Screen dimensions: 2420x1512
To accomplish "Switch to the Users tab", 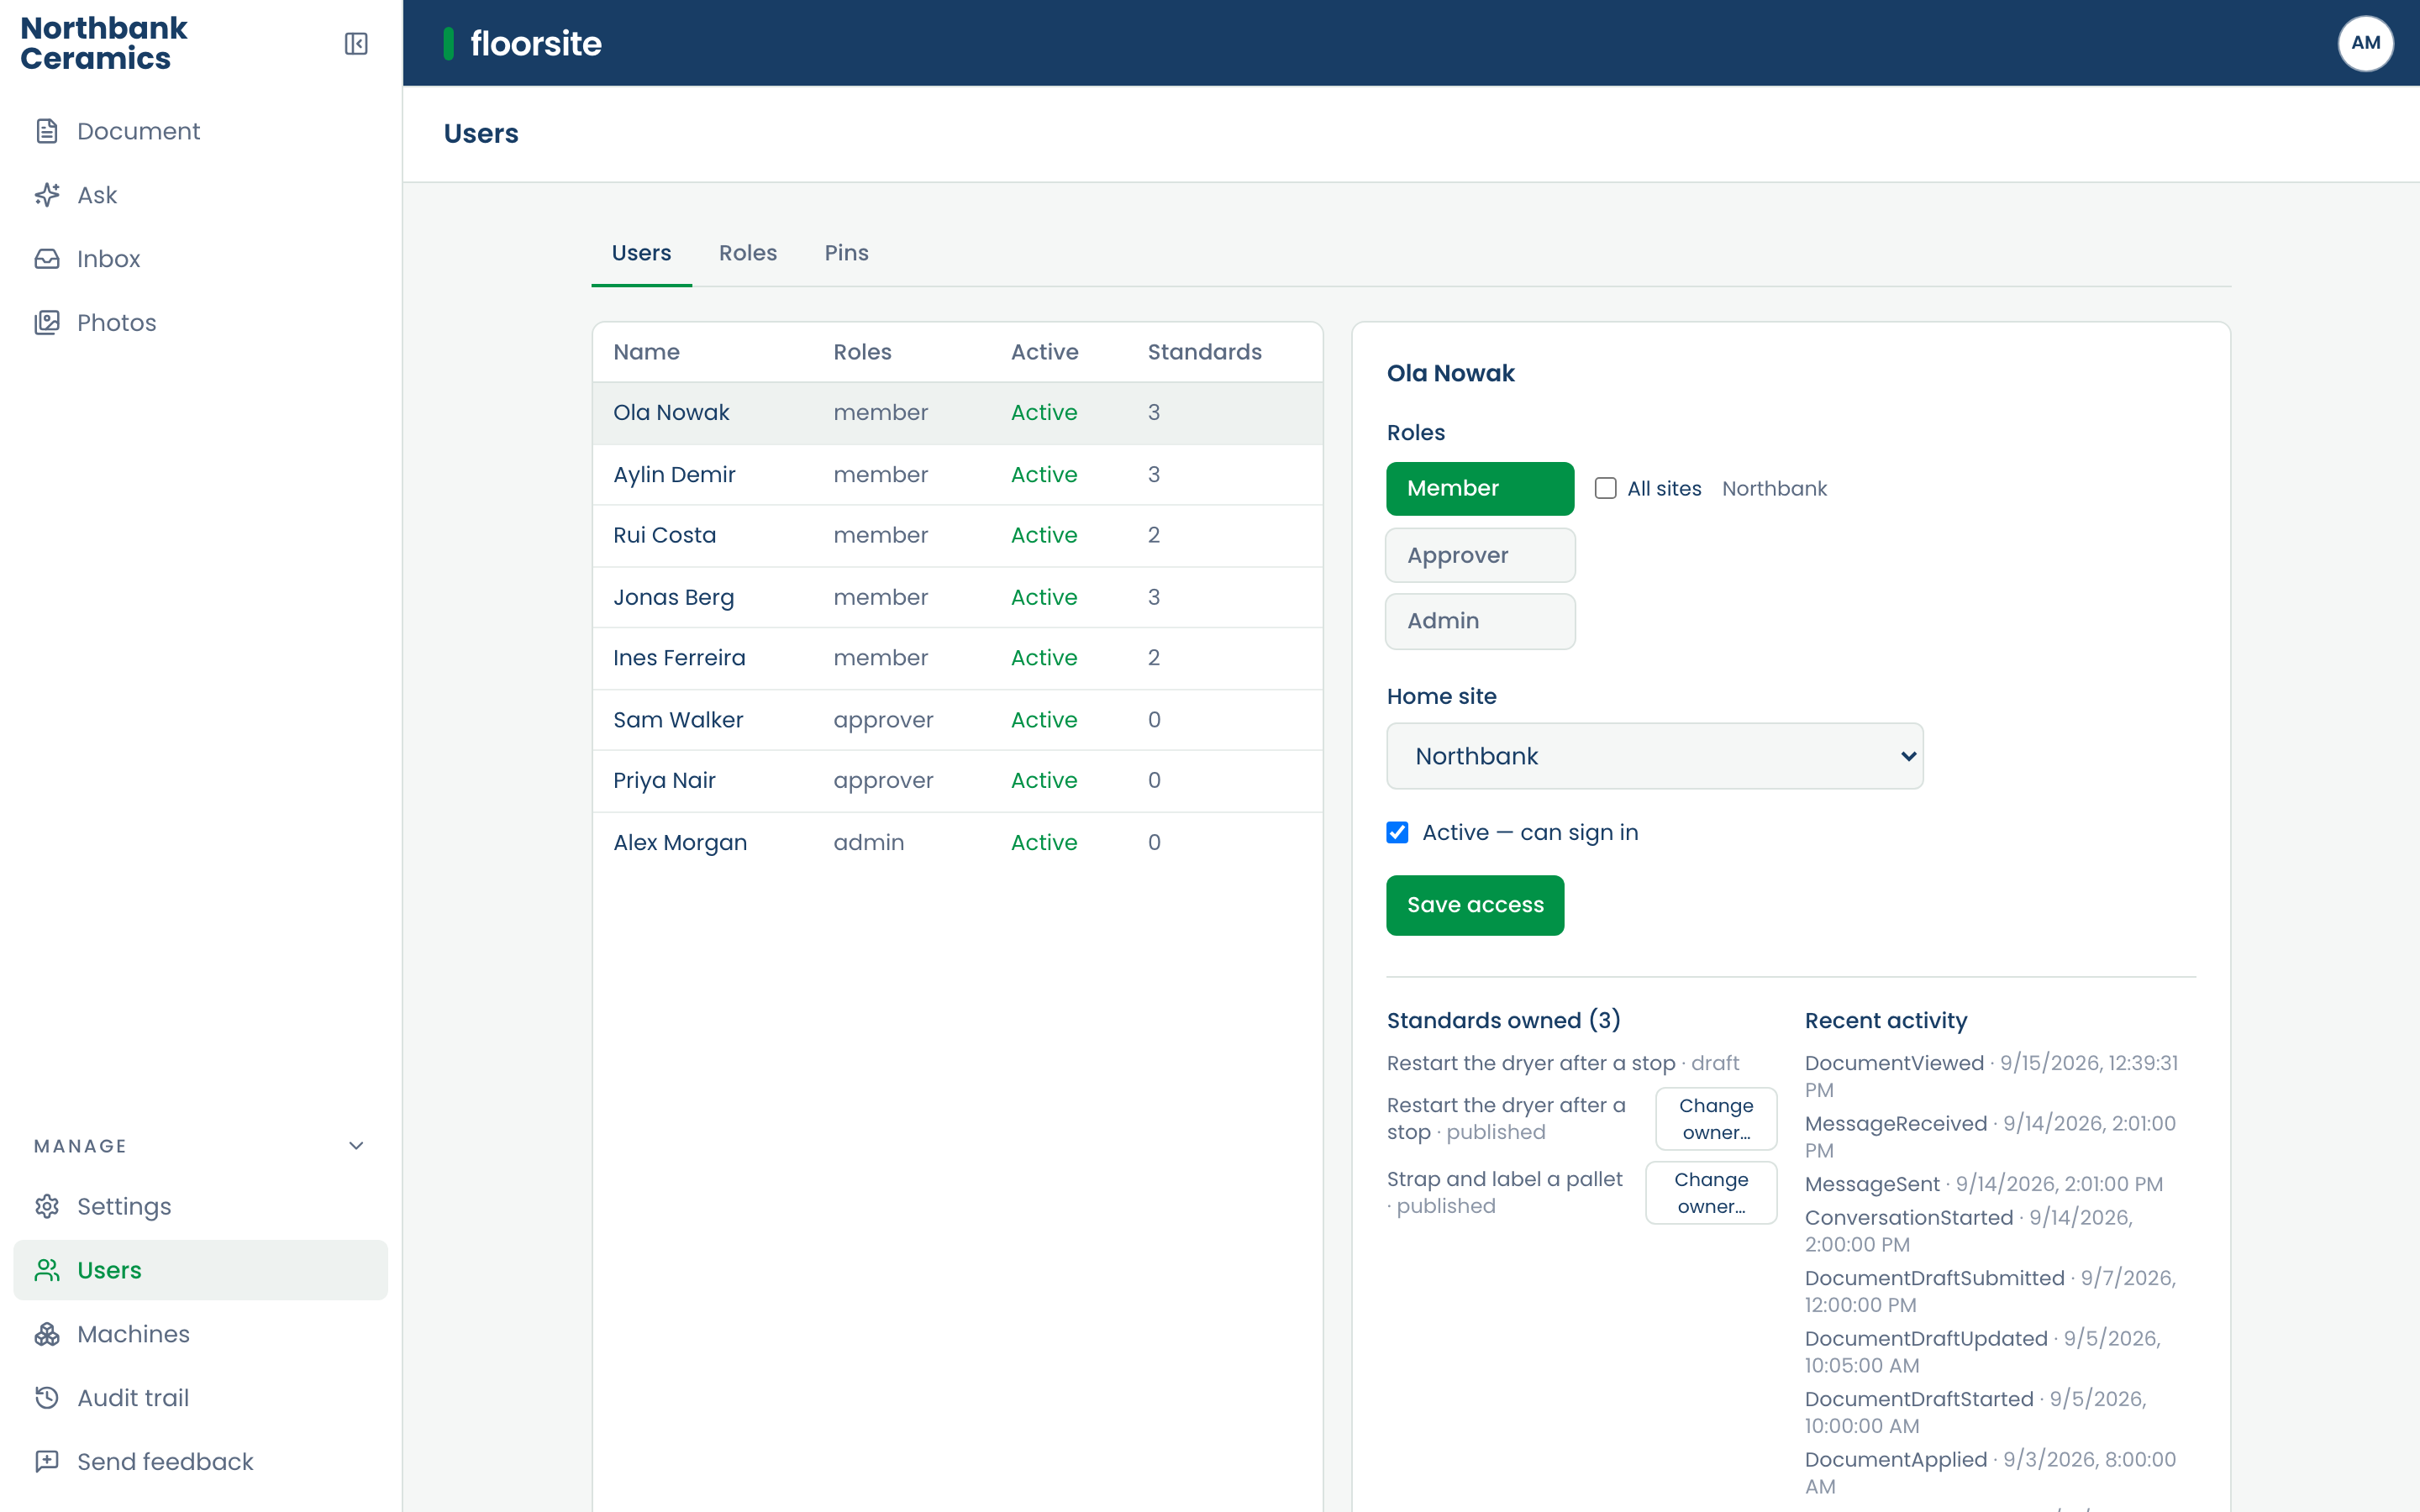I will coord(641,253).
